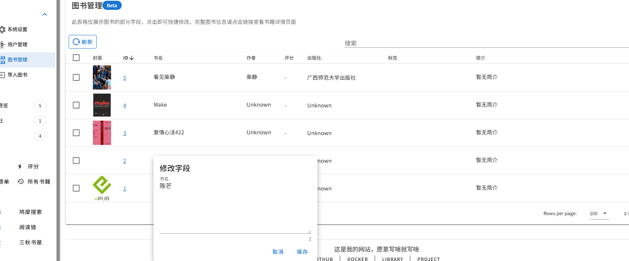Viewport: 629px width, 261px height.
Task: Toggle the select-all checkbox in table header
Action: click(x=76, y=58)
